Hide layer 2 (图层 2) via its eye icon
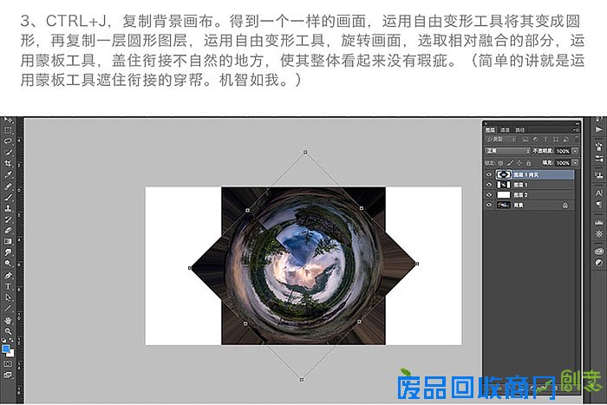The width and height of the screenshot is (607, 405). pyautogui.click(x=489, y=195)
